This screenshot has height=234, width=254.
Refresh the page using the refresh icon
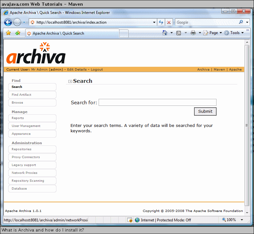[161, 22]
